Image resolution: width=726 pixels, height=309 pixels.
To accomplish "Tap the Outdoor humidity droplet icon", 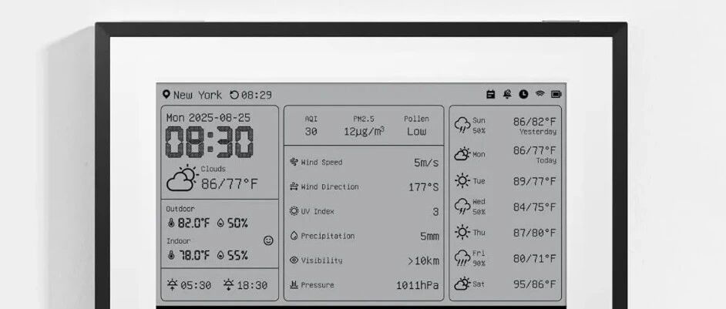I will pos(220,223).
